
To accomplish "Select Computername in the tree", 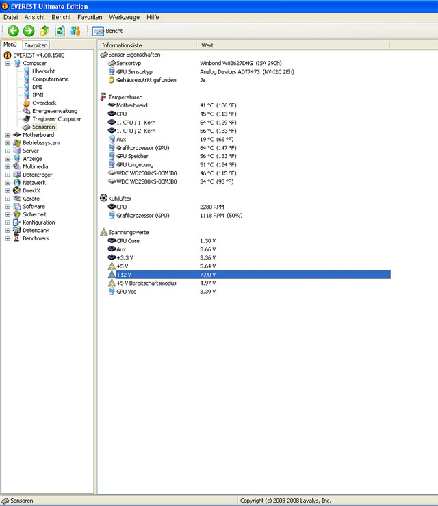I will (51, 79).
